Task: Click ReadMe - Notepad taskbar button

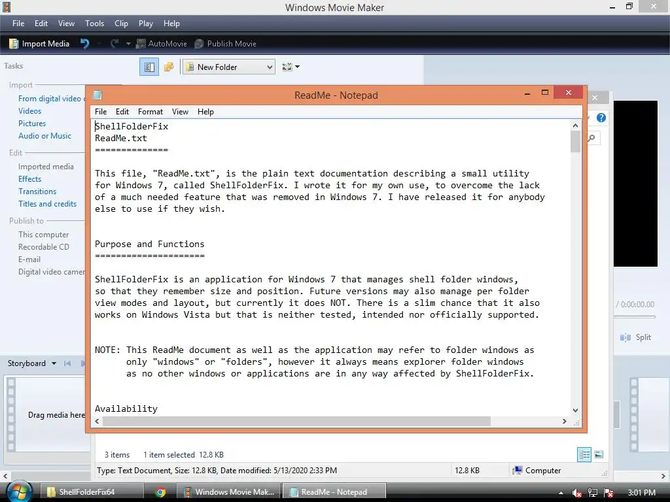Action: click(x=334, y=492)
